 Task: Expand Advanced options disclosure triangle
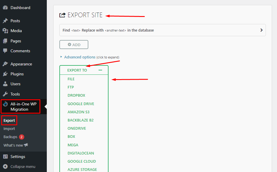point(61,57)
